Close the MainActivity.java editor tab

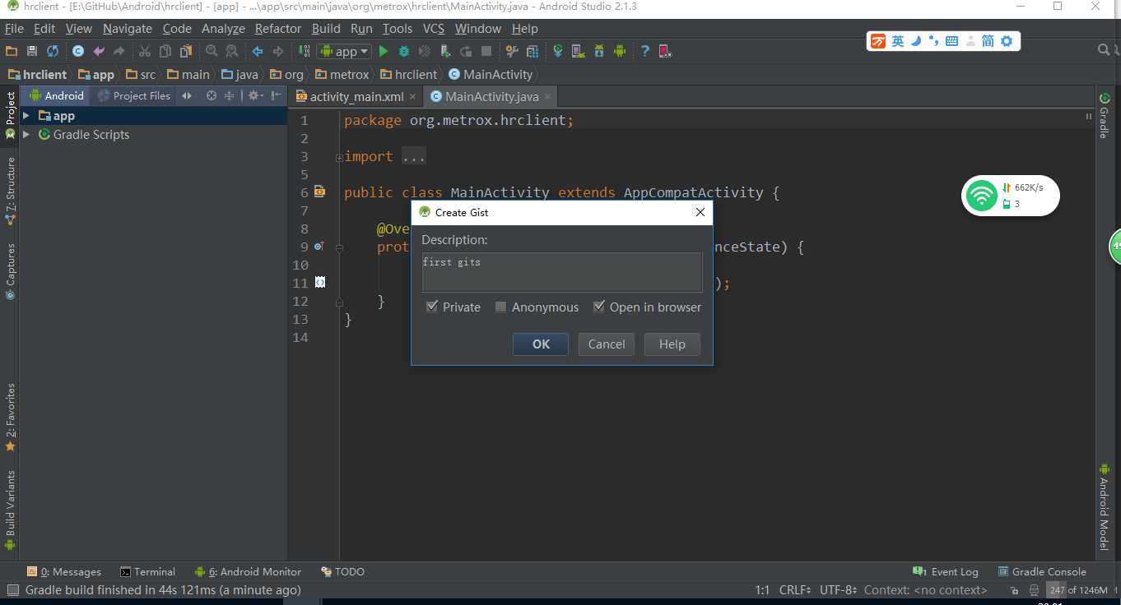[547, 96]
